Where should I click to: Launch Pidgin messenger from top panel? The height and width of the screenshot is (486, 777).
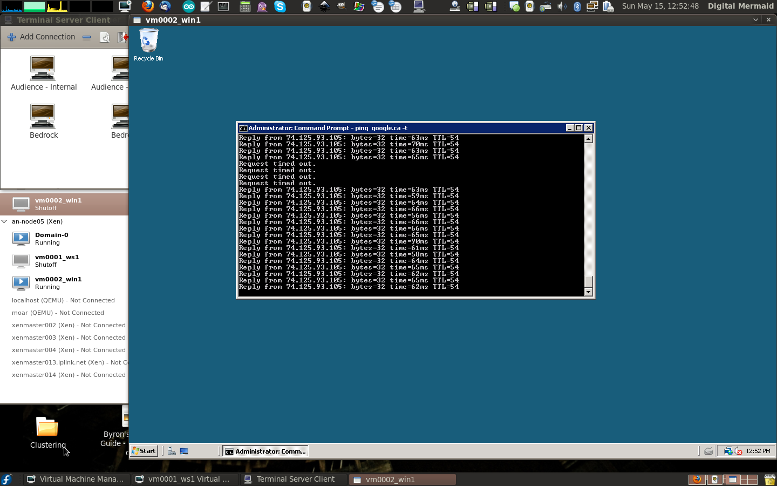click(x=262, y=6)
